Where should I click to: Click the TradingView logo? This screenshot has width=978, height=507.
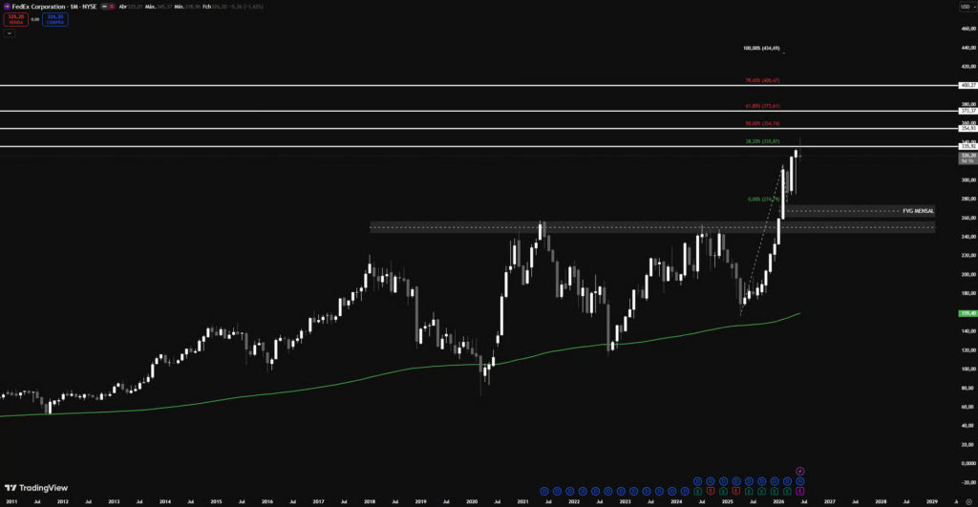36,488
